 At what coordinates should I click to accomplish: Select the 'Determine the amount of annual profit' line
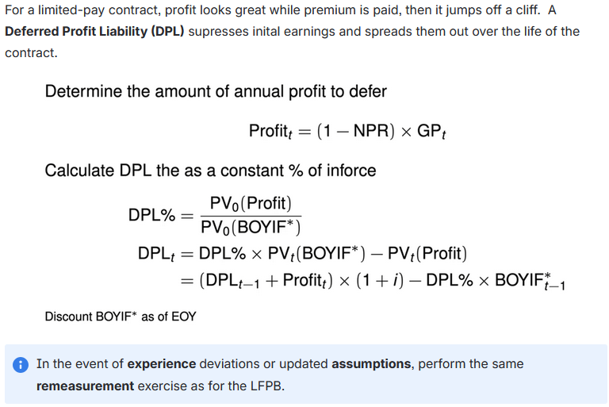tap(216, 91)
